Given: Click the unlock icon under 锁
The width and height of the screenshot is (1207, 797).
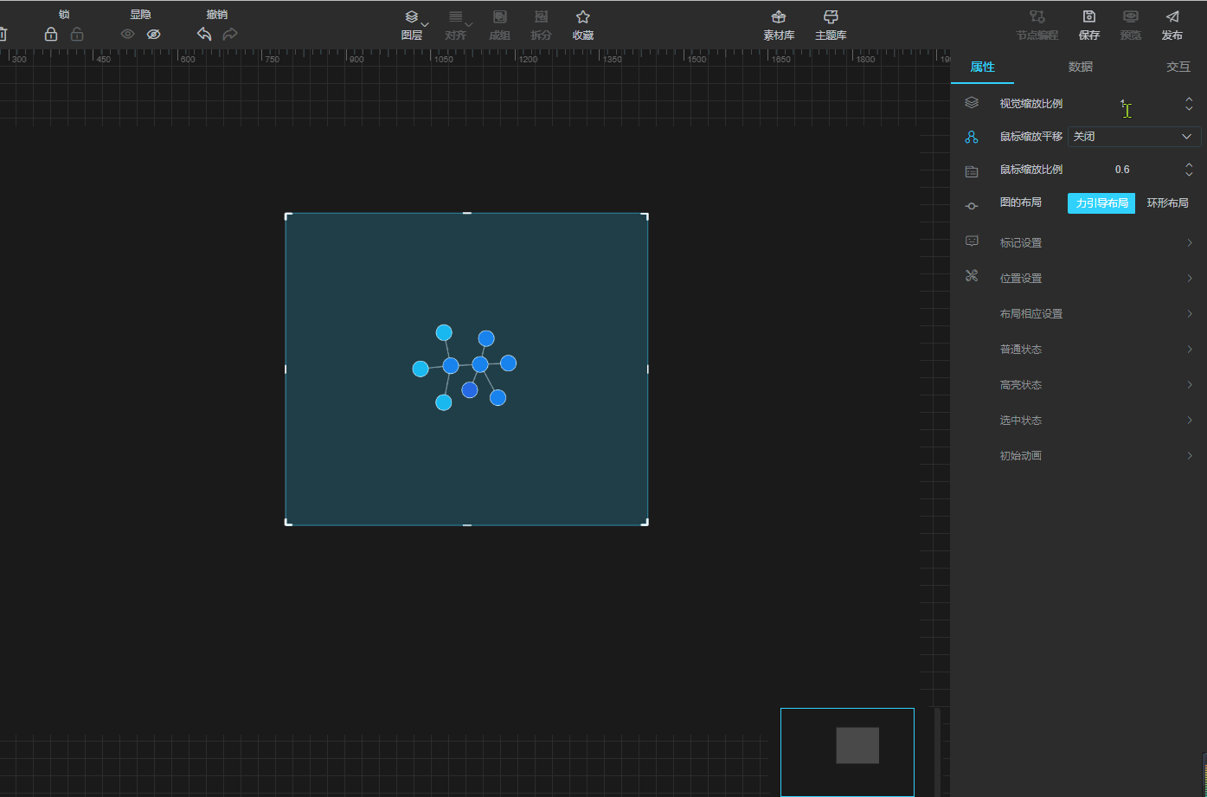Looking at the screenshot, I should (77, 35).
